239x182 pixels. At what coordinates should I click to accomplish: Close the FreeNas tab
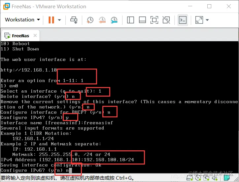(35, 36)
